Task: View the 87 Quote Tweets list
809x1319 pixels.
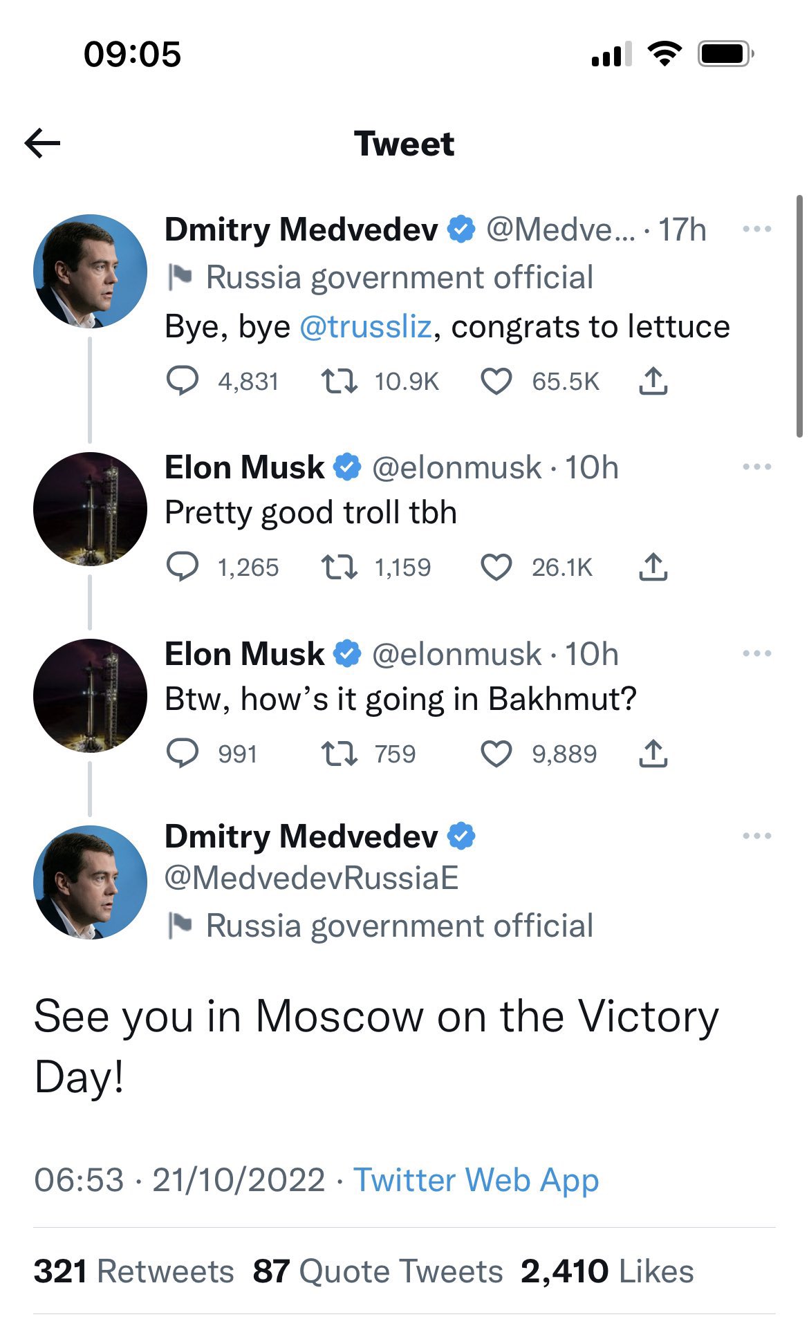Action: (x=378, y=1272)
